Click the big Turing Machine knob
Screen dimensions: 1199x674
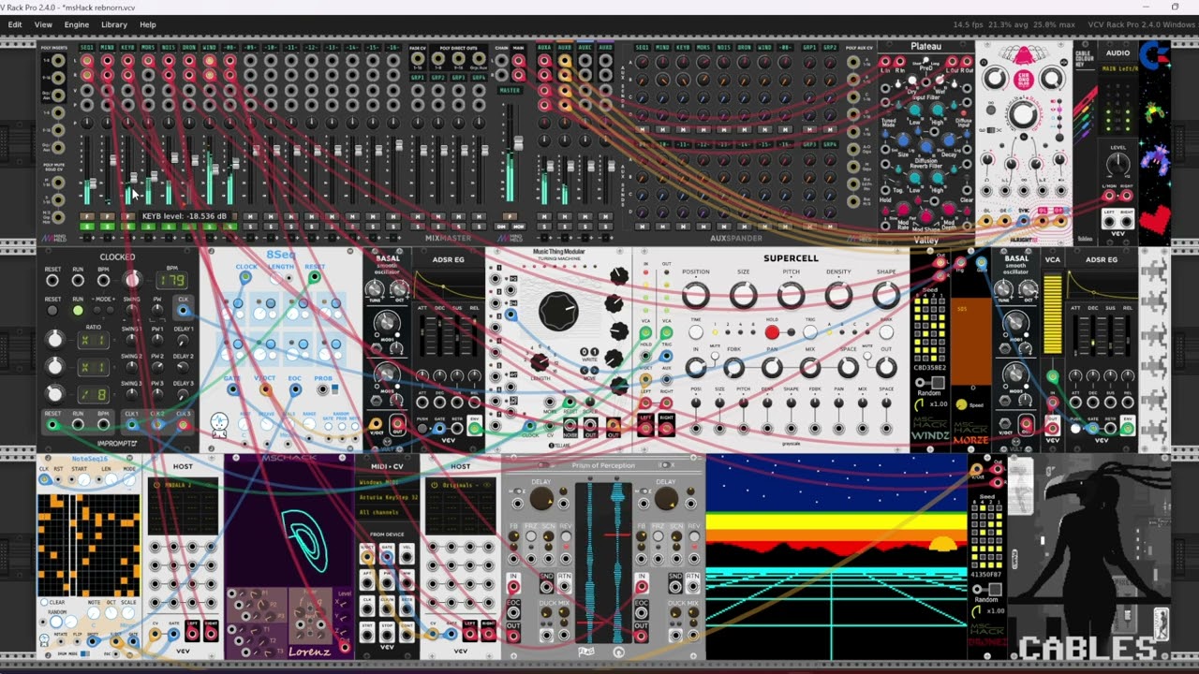coord(558,312)
